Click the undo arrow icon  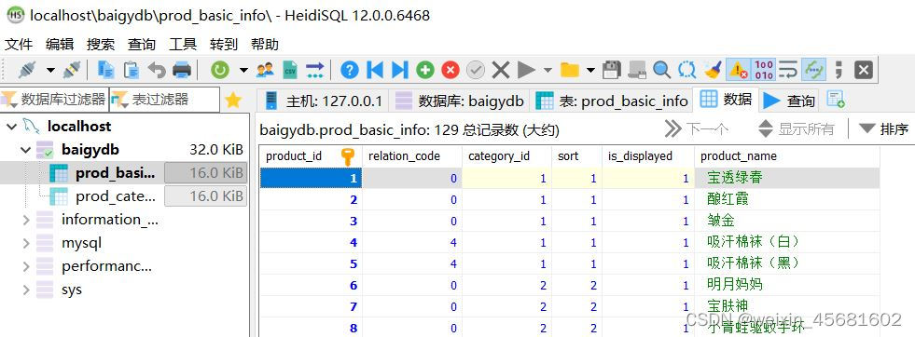(x=157, y=71)
